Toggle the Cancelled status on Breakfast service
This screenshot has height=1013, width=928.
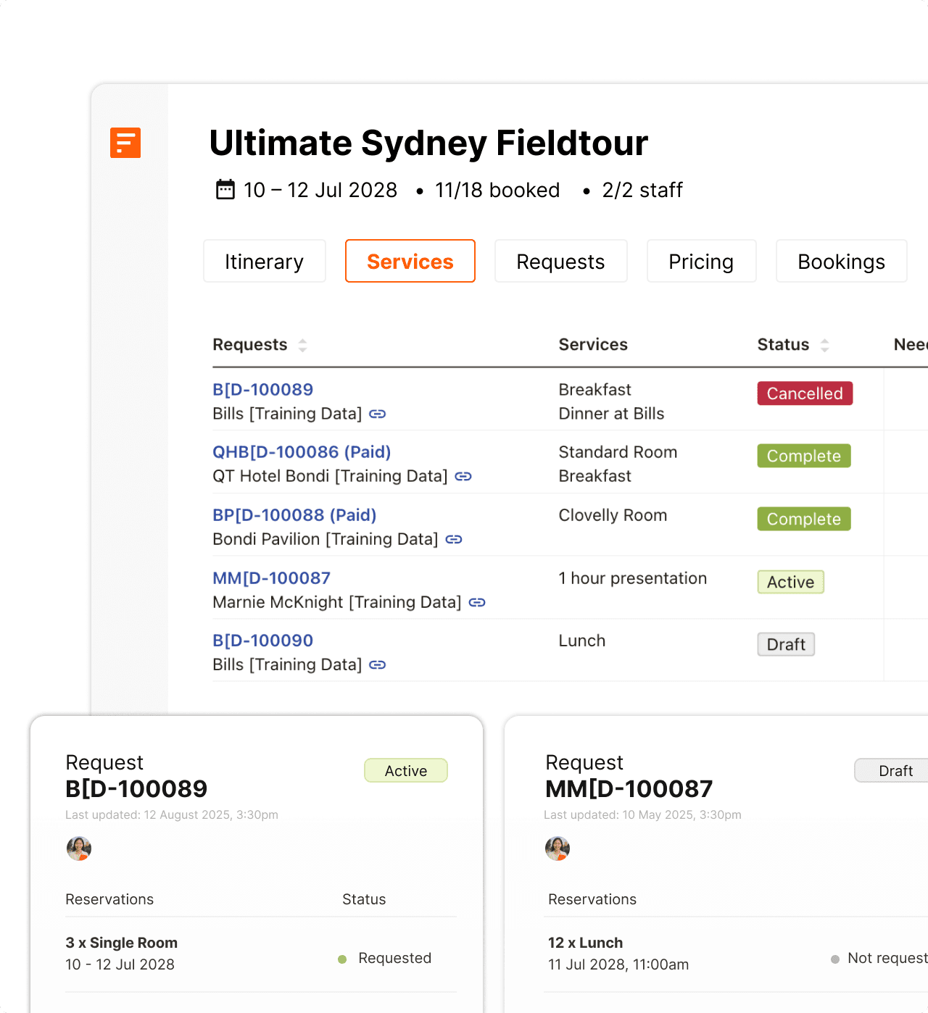804,393
